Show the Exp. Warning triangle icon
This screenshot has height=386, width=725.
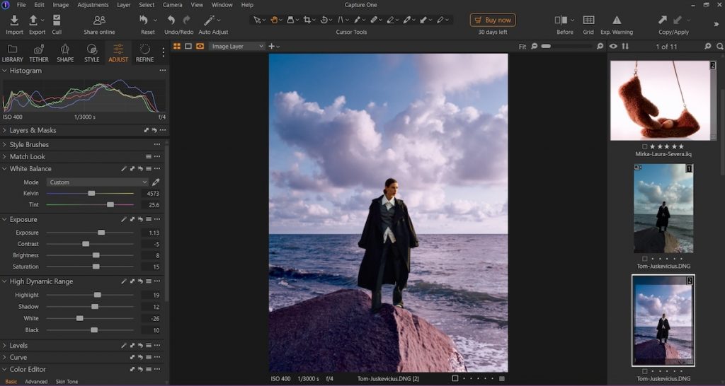pyautogui.click(x=617, y=20)
